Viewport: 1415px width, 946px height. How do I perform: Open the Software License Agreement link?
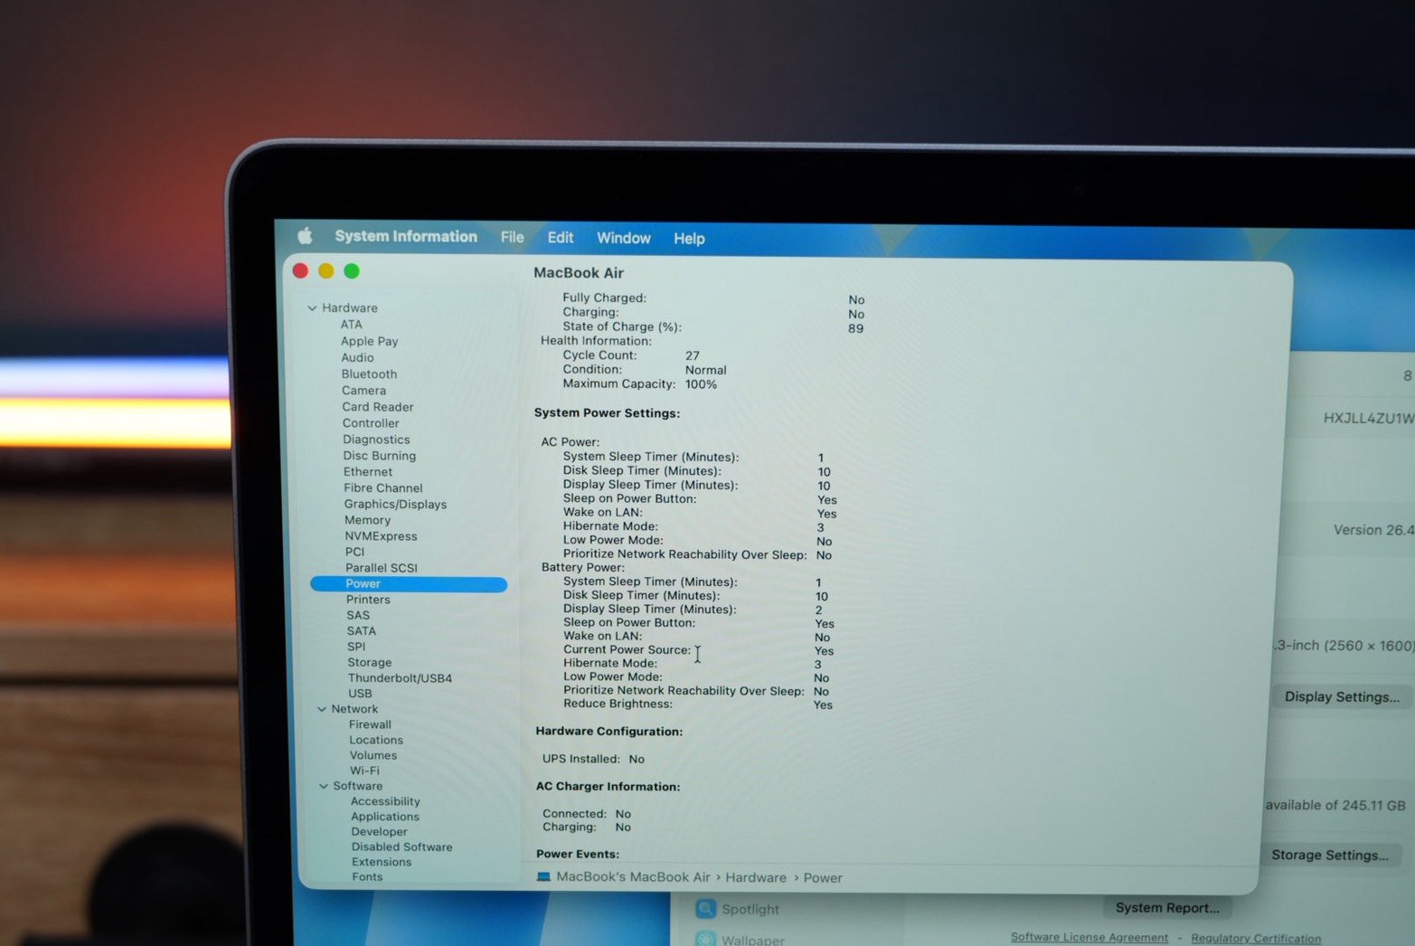tap(1089, 937)
